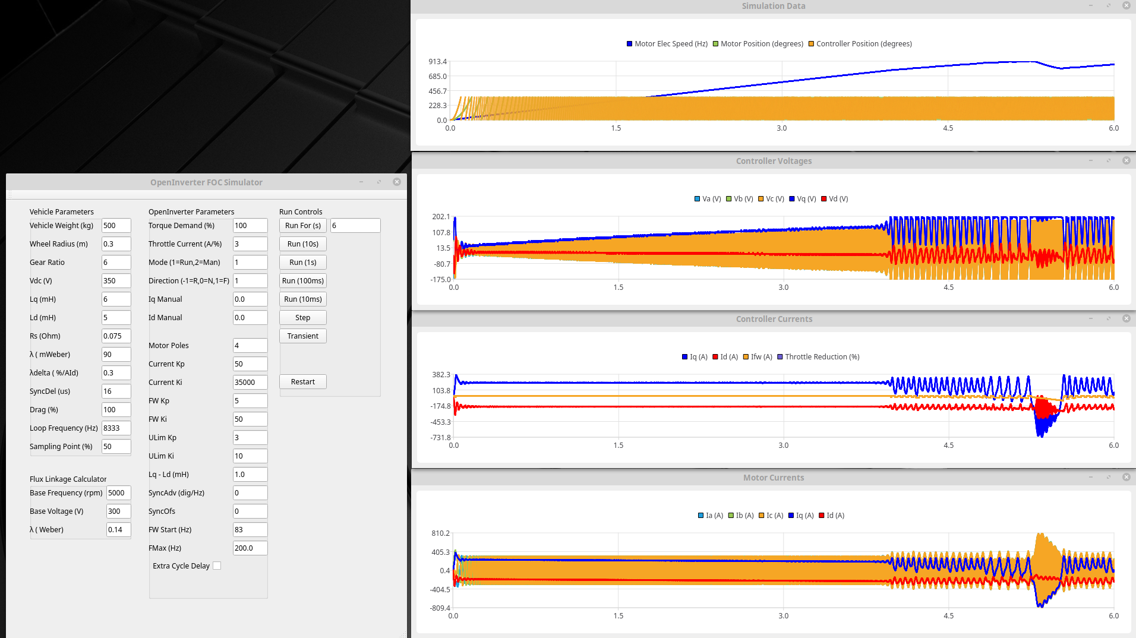The width and height of the screenshot is (1136, 638).
Task: Click the Throttle Reduction (%) legend swatch
Action: click(x=780, y=357)
